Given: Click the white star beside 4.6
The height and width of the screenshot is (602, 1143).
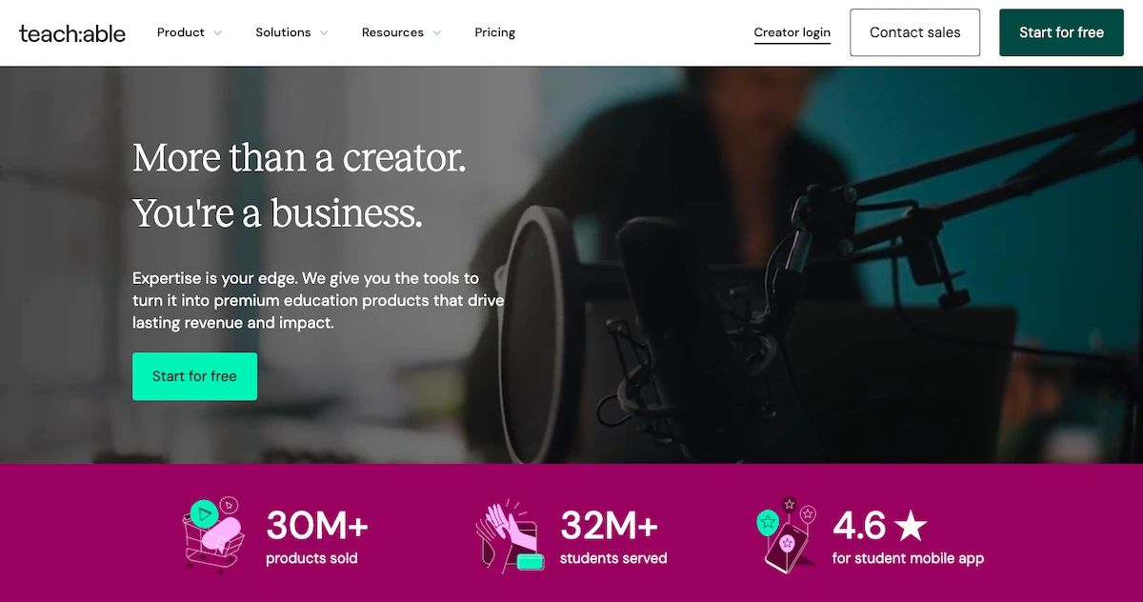Looking at the screenshot, I should [x=912, y=525].
